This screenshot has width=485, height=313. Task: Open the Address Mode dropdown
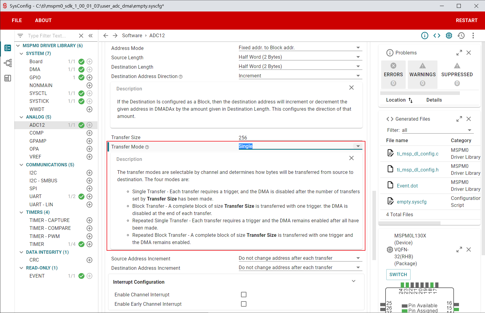click(358, 48)
